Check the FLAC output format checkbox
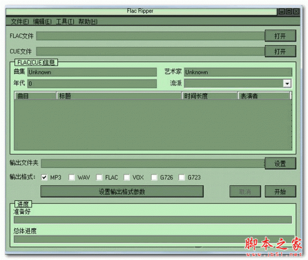This screenshot has height=260, width=308. click(x=99, y=177)
